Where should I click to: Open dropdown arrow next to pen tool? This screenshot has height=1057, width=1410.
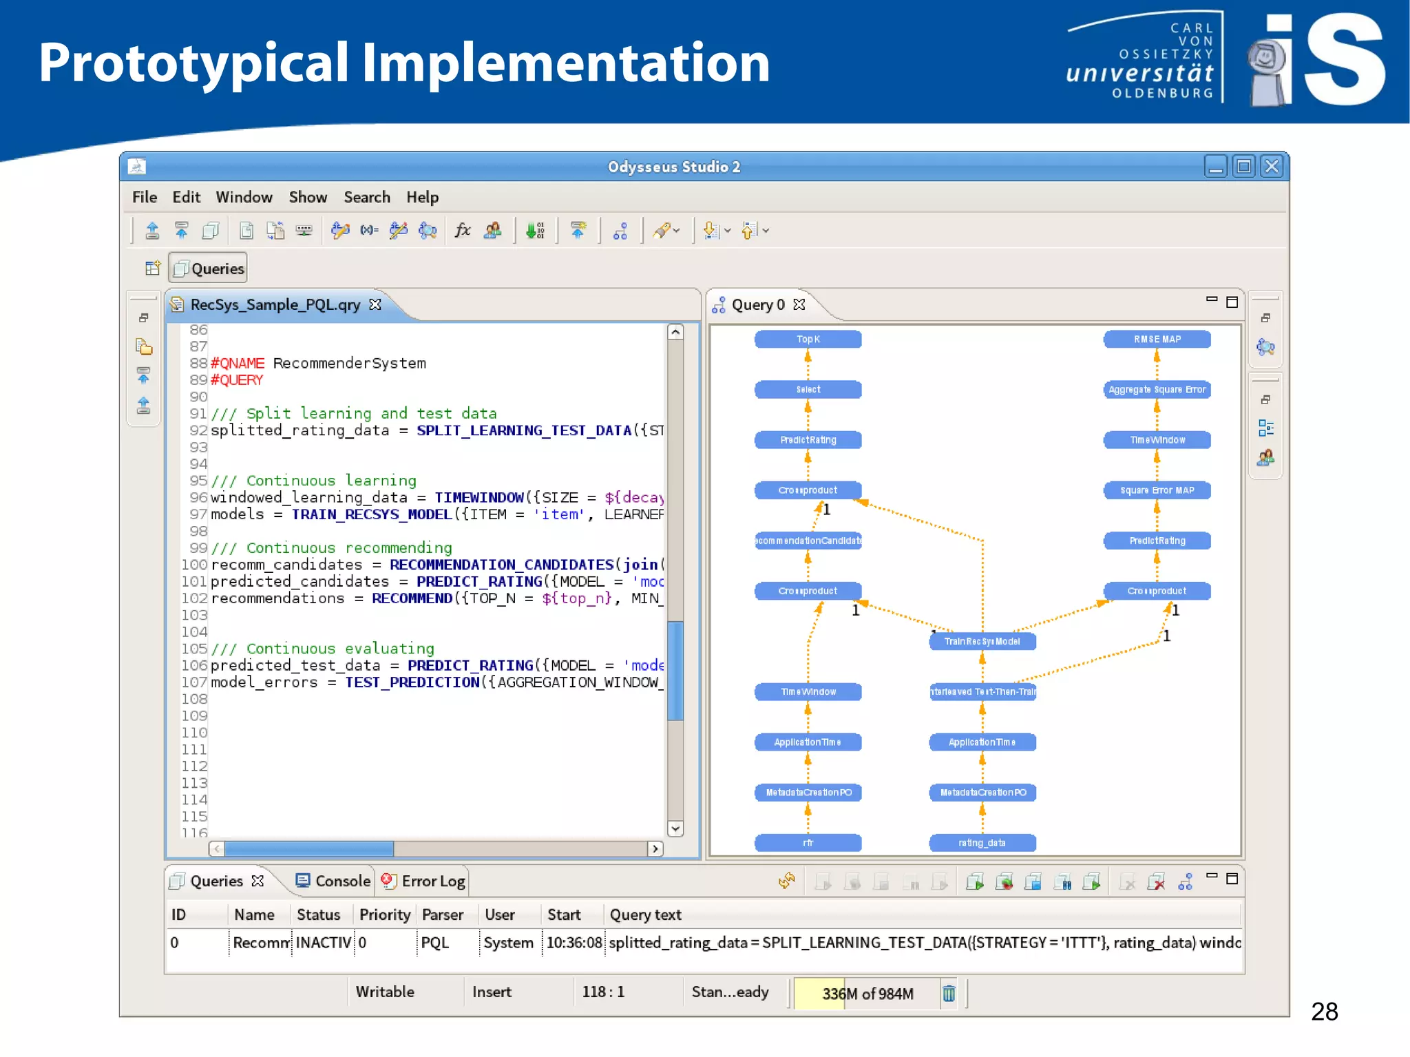[x=677, y=231]
